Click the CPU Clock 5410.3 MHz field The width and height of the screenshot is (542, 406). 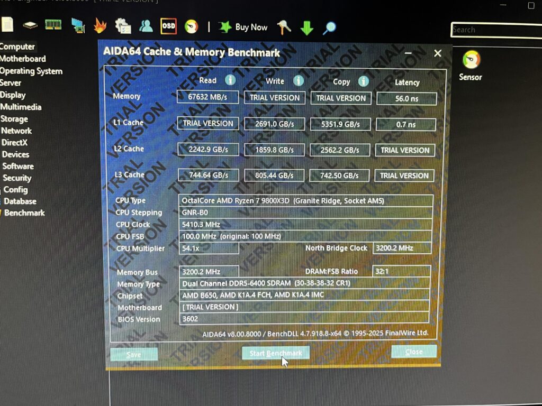305,224
